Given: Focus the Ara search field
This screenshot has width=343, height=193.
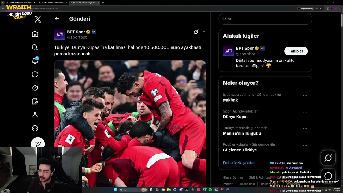Looking at the screenshot, I should (265, 19).
